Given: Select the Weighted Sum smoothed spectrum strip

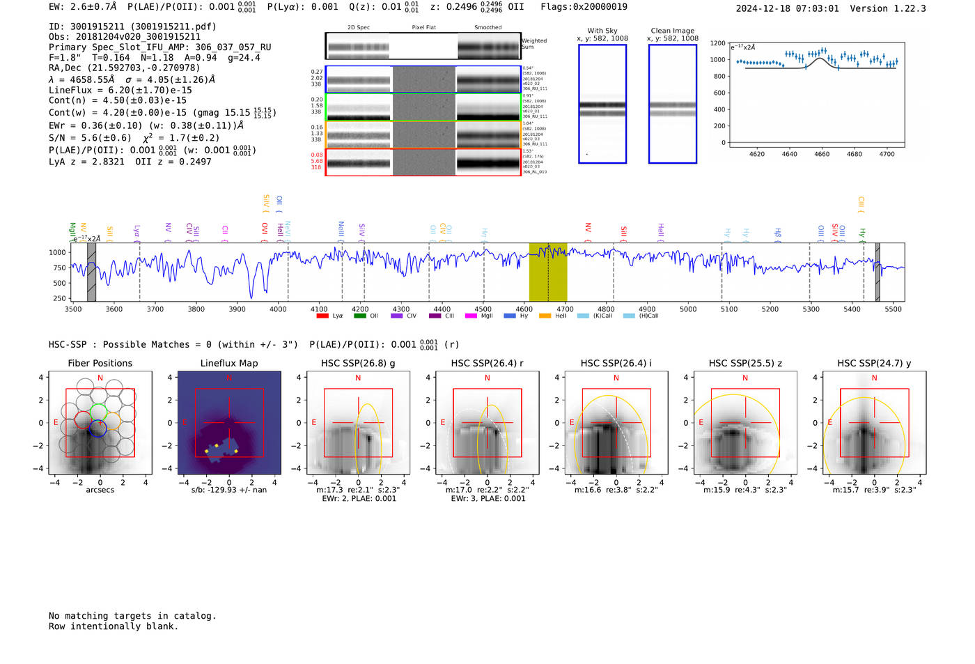Looking at the screenshot, I should [x=488, y=46].
